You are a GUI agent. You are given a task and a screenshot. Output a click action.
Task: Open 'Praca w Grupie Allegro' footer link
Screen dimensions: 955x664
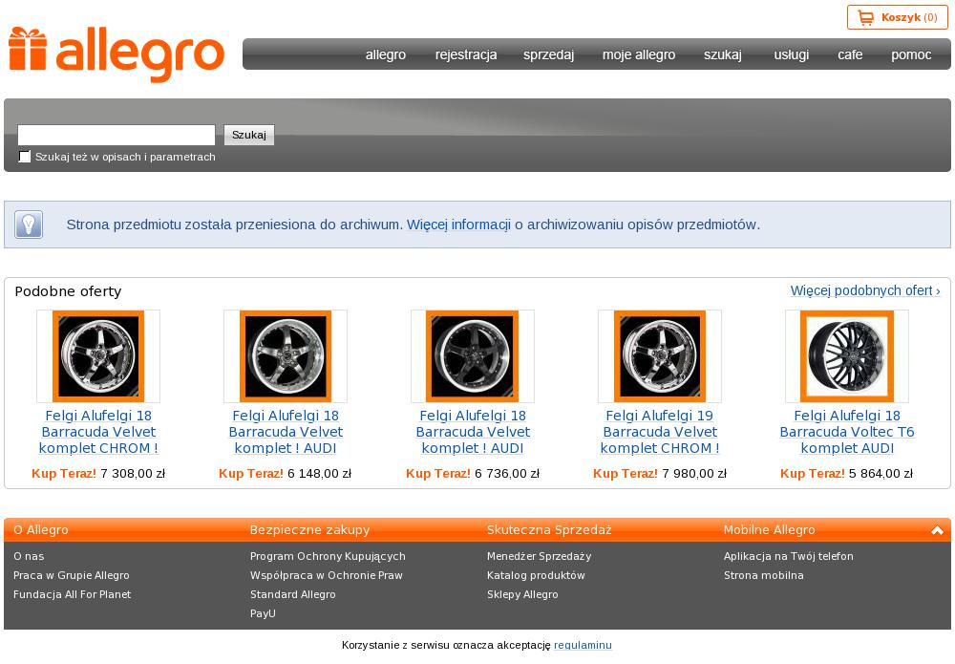pyautogui.click(x=72, y=576)
